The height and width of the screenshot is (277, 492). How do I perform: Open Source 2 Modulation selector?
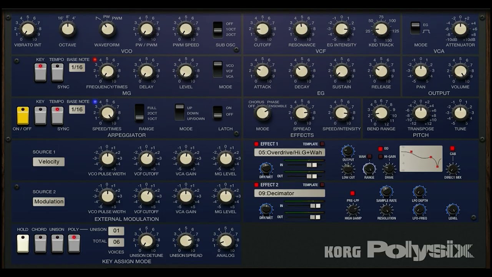[49, 202]
